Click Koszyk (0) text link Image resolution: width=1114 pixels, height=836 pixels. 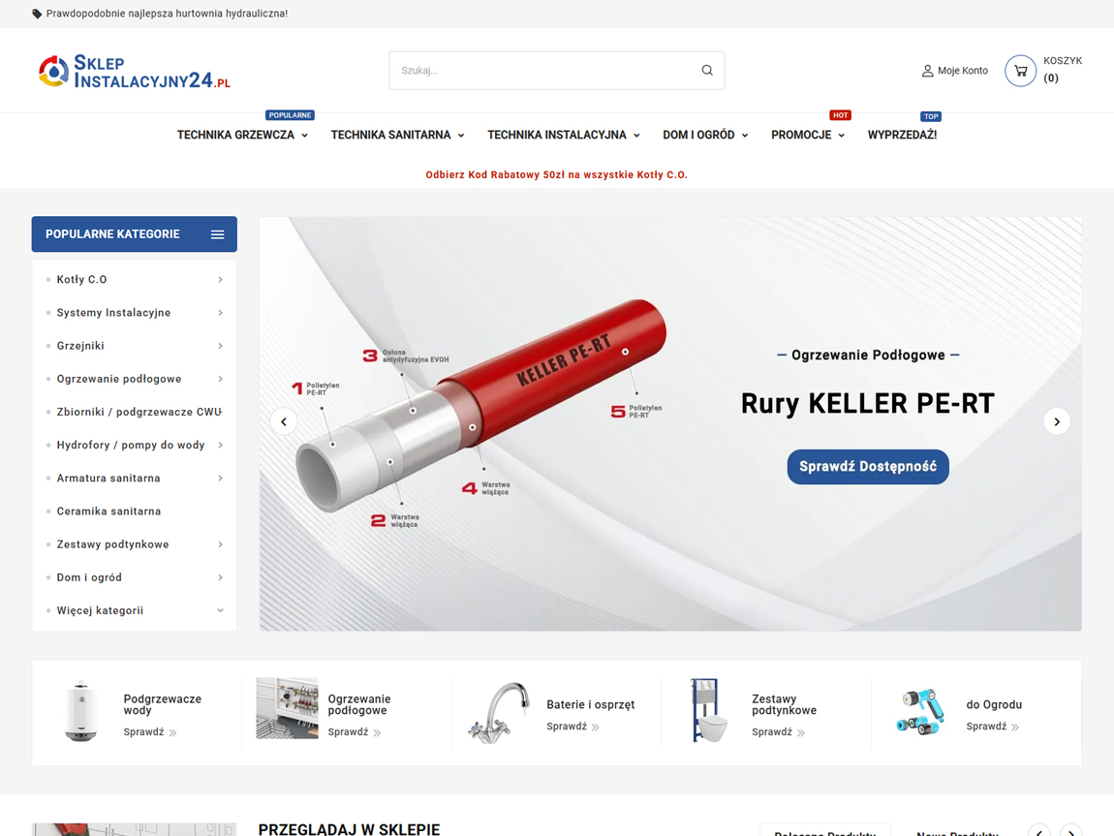1062,70
